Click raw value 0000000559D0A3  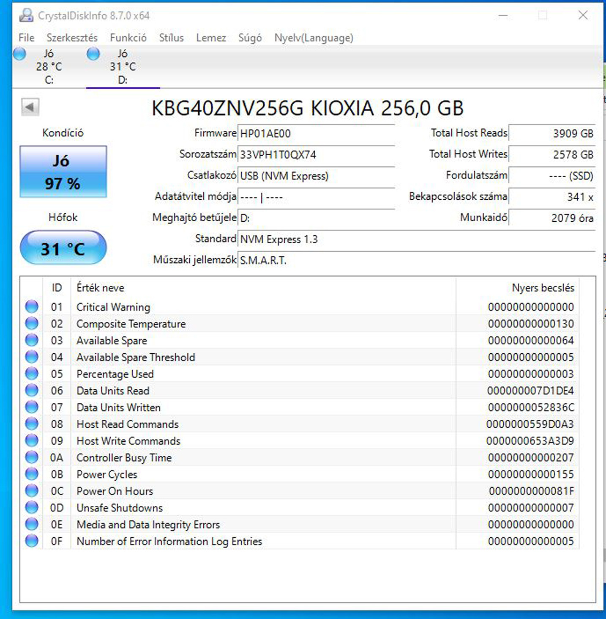[x=530, y=424]
